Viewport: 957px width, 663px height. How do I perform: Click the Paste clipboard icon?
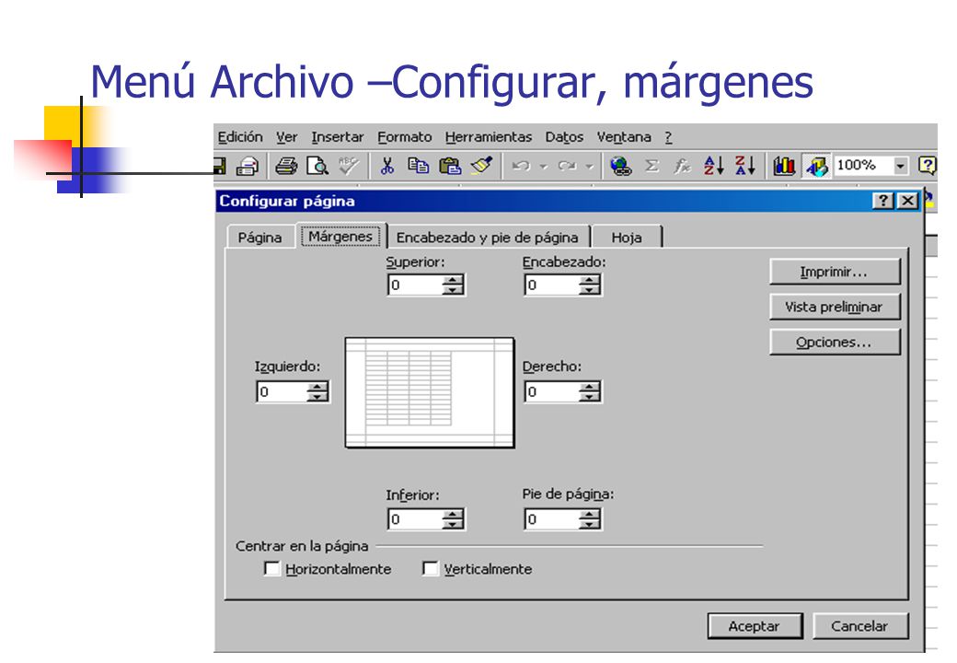point(450,166)
